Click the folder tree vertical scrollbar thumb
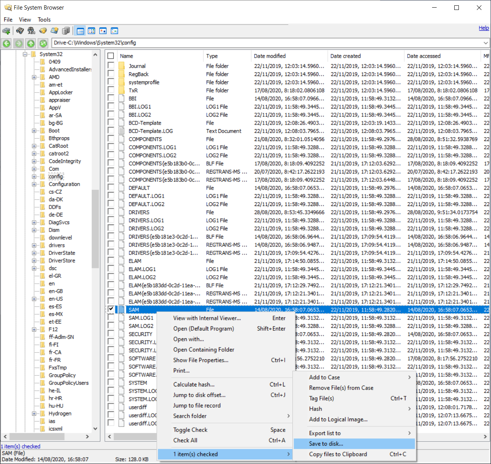 (x=95, y=229)
